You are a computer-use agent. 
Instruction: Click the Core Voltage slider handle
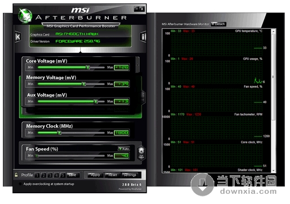(88, 67)
